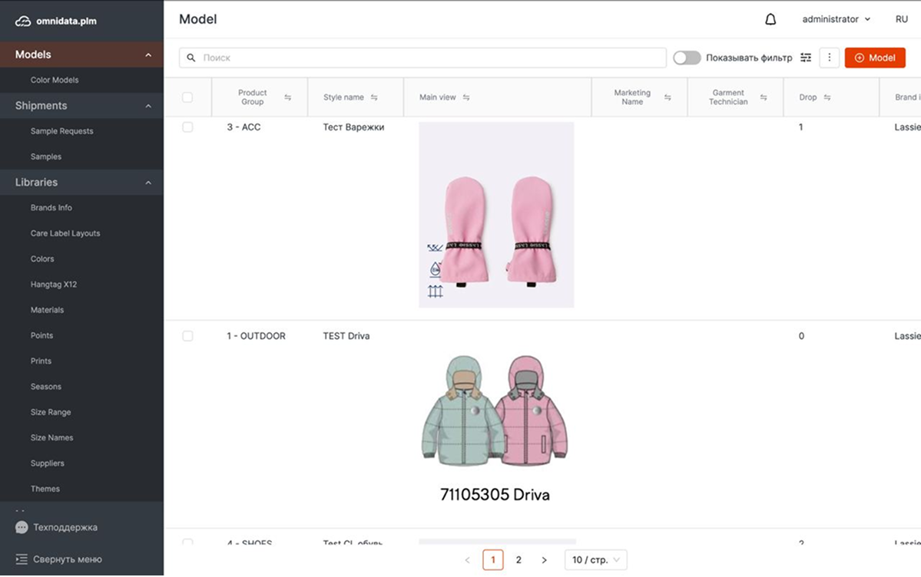Open the administrator user dropdown
Viewport: 921px width, 577px height.
(836, 19)
